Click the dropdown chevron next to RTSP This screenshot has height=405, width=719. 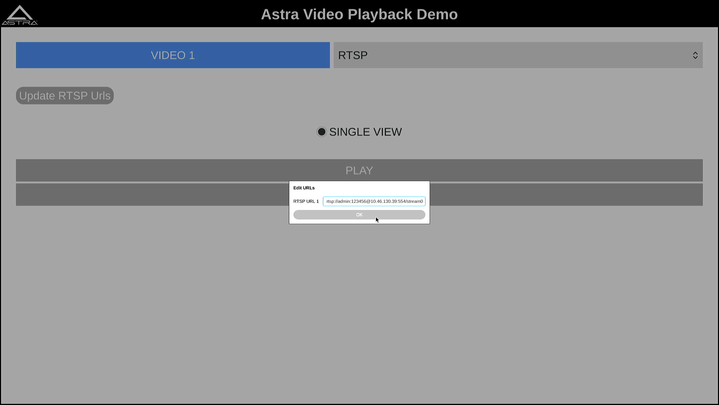point(695,55)
